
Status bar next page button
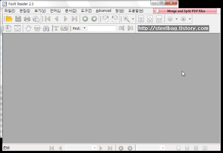coord(101,148)
